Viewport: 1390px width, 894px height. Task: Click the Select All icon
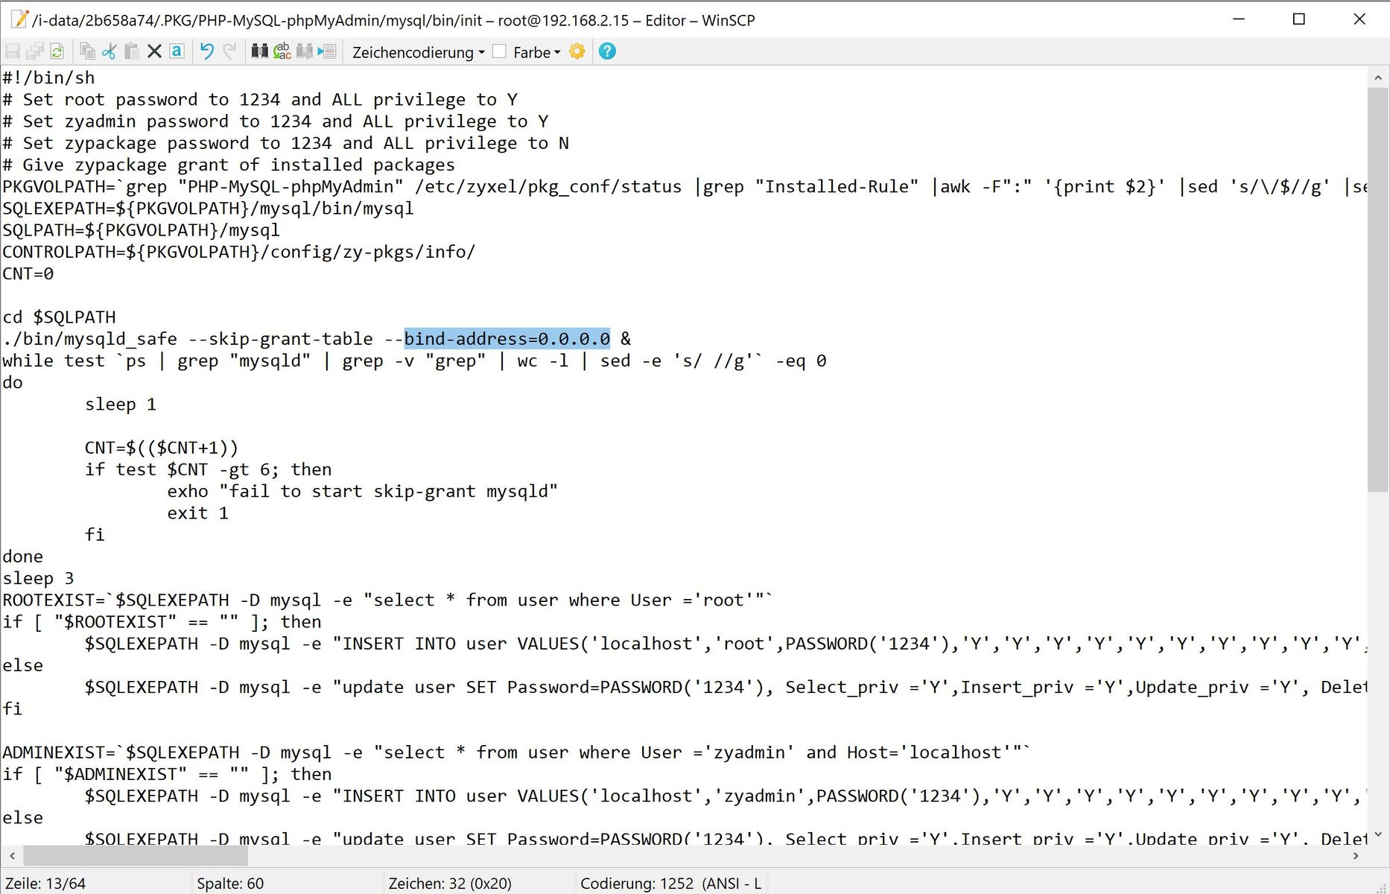[177, 51]
